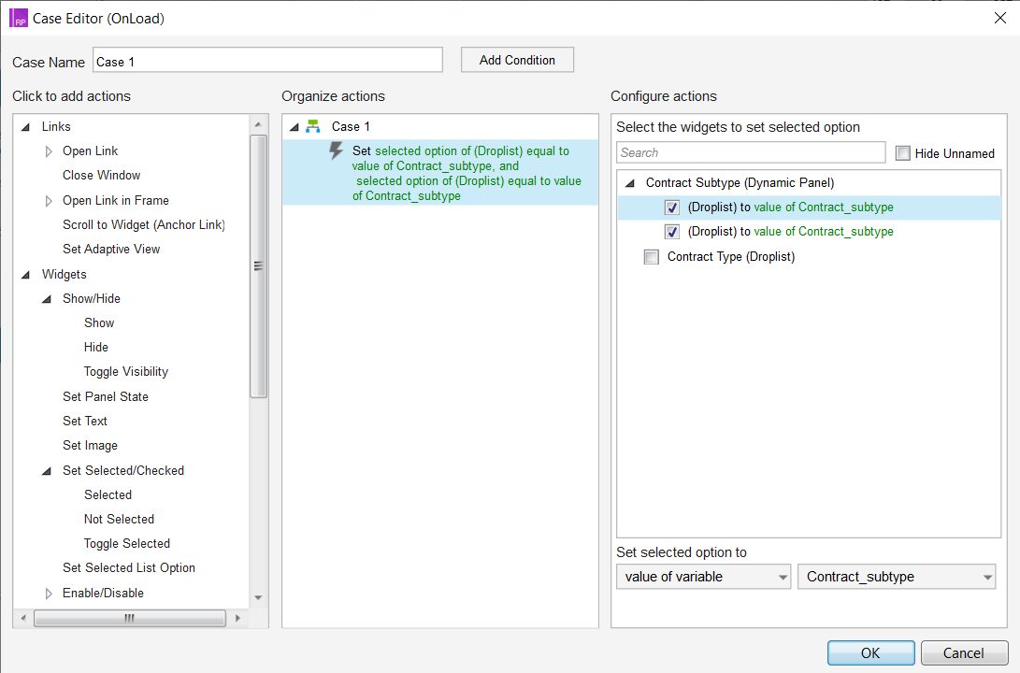
Task: Click the horizontal scroll right arrow
Action: pyautogui.click(x=237, y=618)
